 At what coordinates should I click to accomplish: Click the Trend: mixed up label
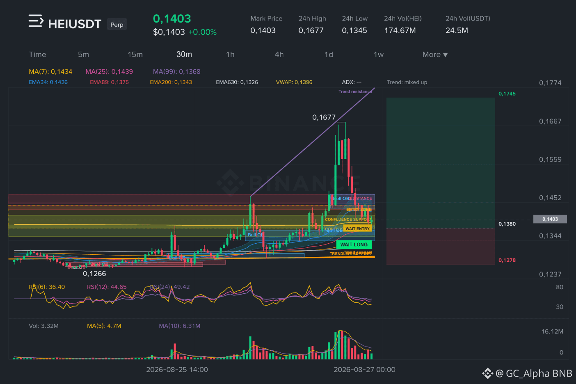pos(407,82)
